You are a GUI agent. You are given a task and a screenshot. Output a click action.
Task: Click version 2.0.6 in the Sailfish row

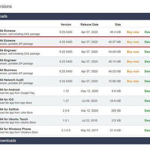[66, 111]
